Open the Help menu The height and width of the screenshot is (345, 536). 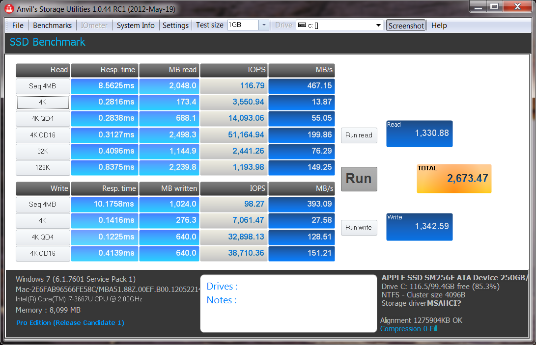click(x=439, y=26)
